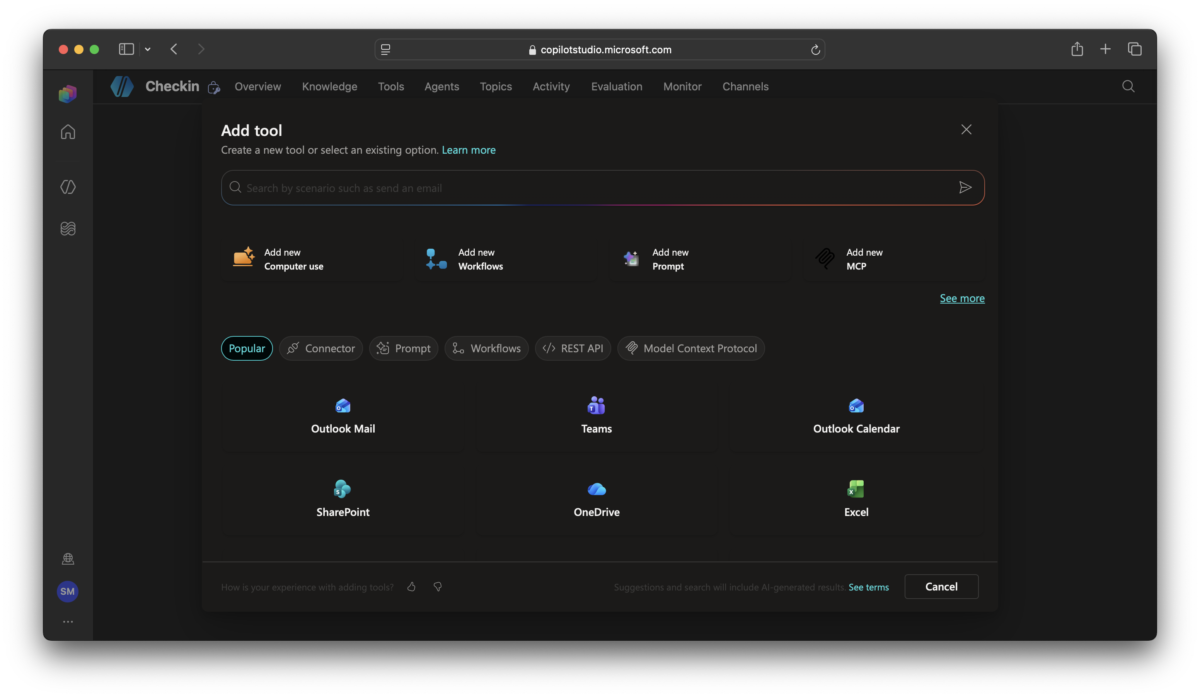Image resolution: width=1200 pixels, height=699 pixels.
Task: Click the See terms link
Action: coord(869,587)
